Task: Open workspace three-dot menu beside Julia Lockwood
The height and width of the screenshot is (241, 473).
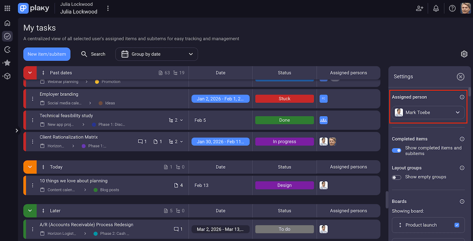Action: (108, 8)
